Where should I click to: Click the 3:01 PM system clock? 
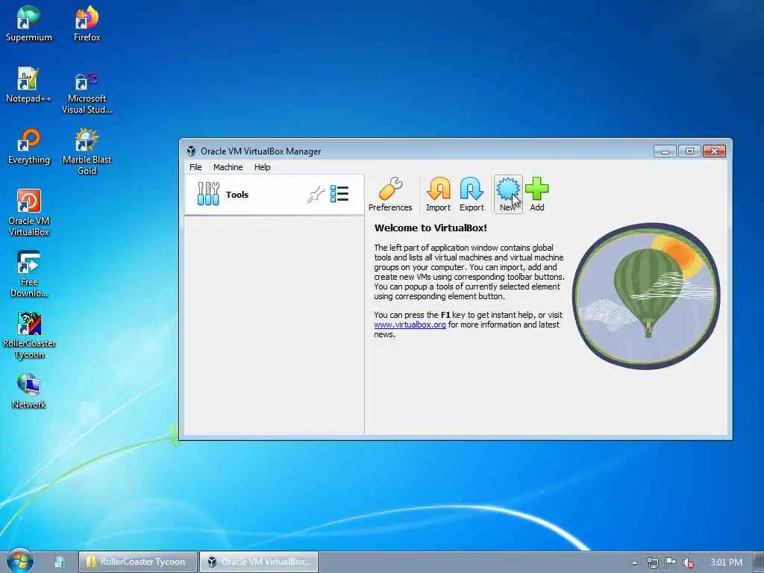[726, 563]
